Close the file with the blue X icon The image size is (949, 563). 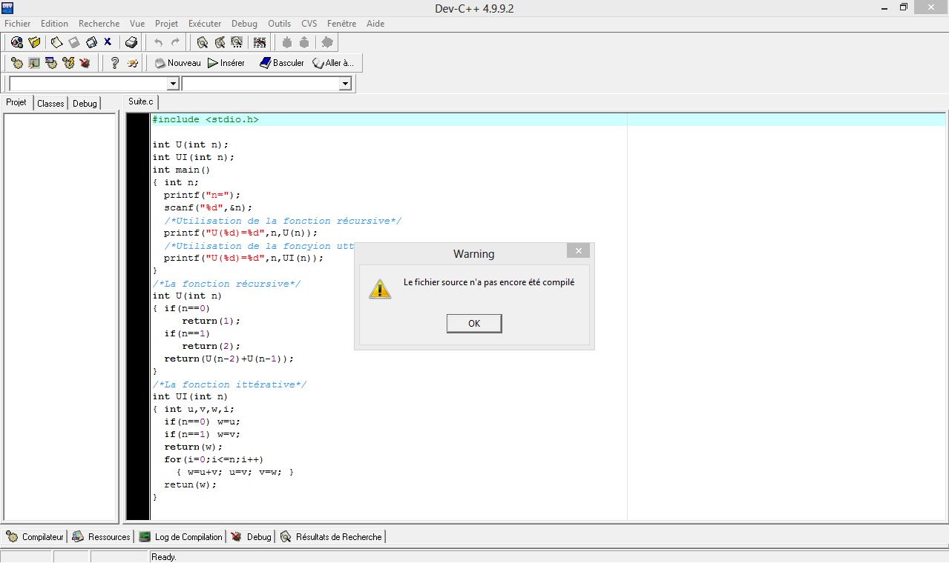108,42
